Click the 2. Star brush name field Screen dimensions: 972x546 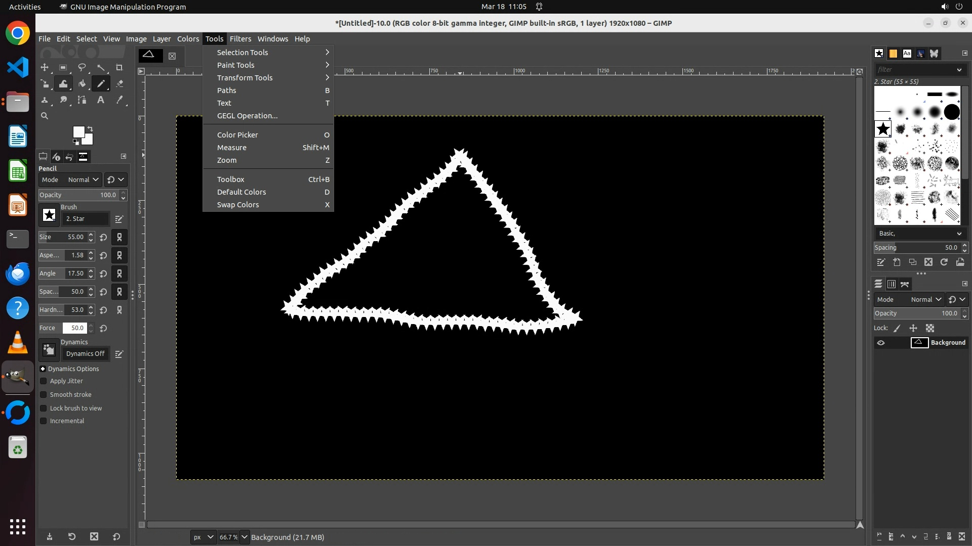click(85, 219)
